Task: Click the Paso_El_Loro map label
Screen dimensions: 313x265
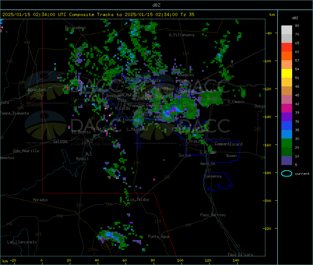Action: 240,255
